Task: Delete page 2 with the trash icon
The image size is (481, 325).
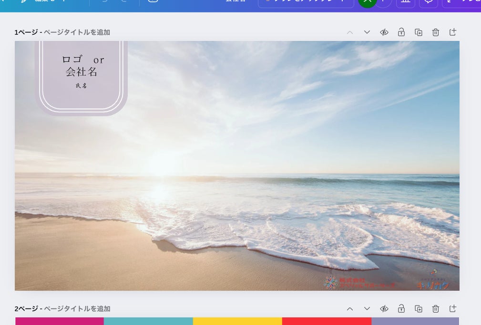Action: coord(436,309)
